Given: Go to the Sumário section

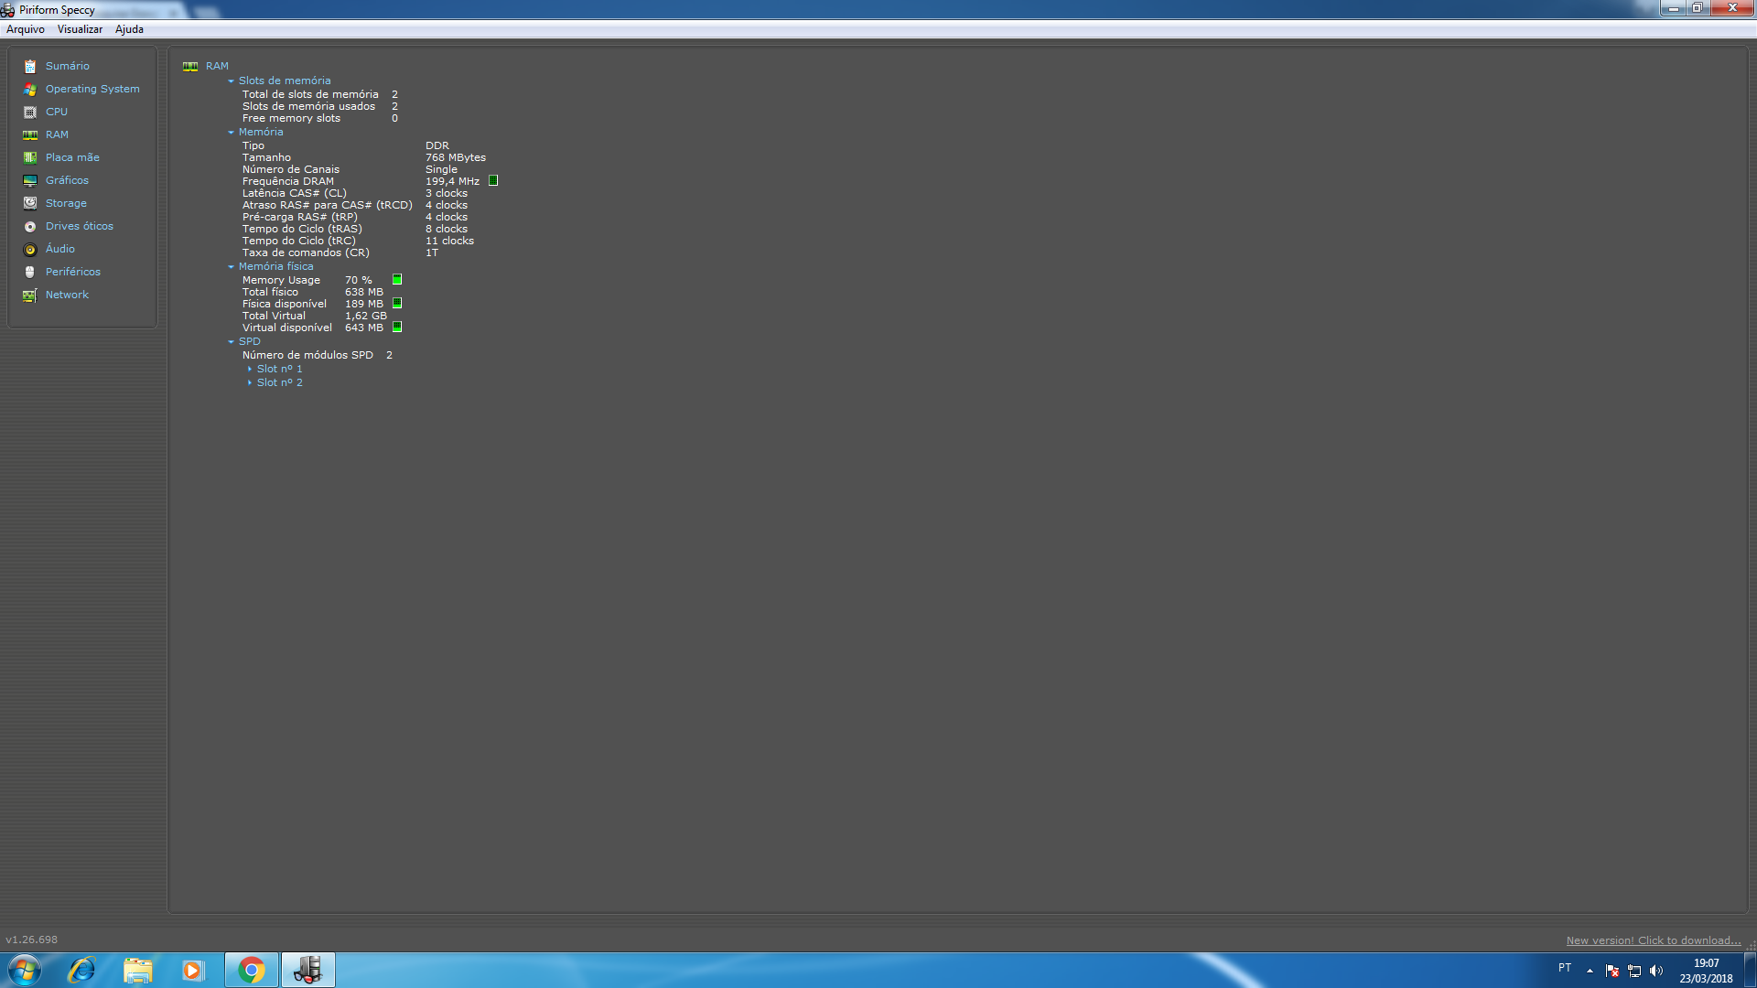Looking at the screenshot, I should coord(68,66).
